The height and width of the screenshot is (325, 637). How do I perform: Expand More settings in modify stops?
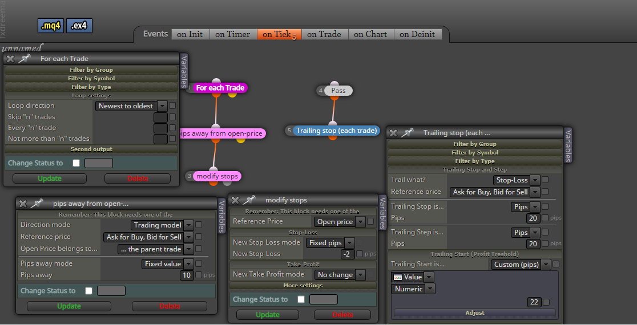303,285
